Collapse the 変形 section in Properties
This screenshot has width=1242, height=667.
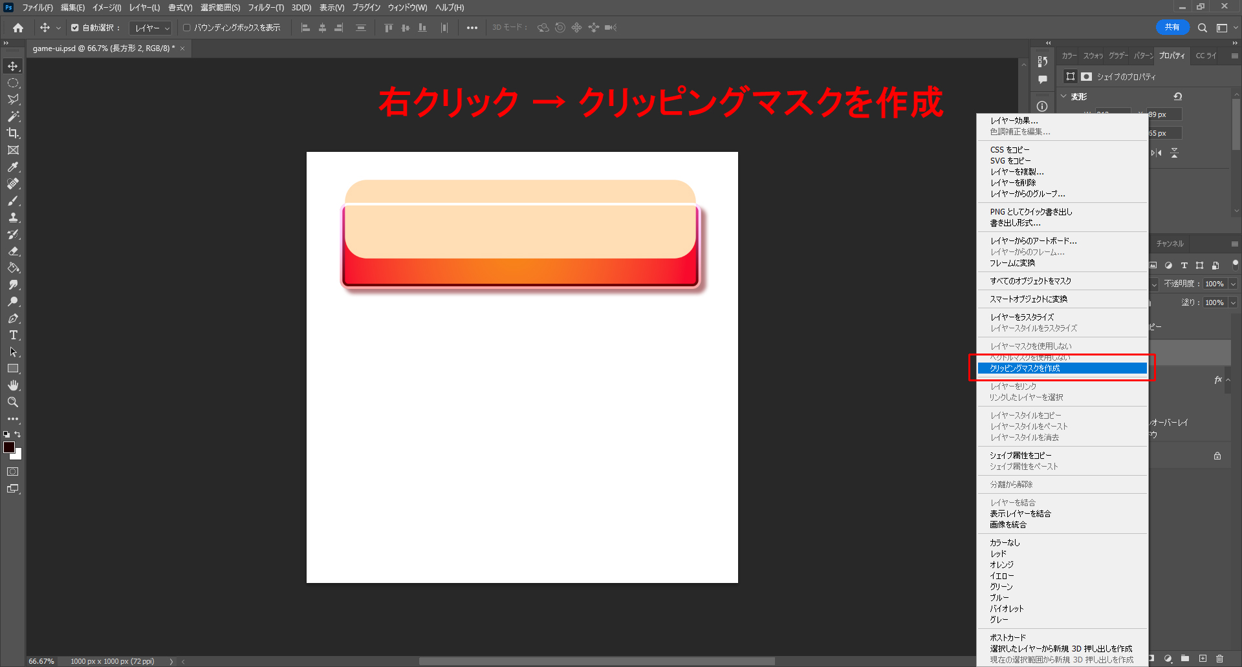pos(1064,96)
